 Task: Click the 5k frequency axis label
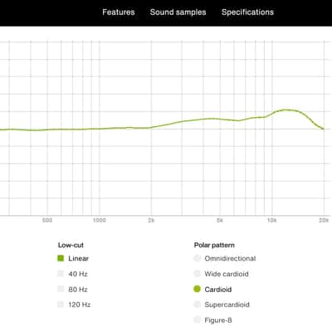click(220, 221)
